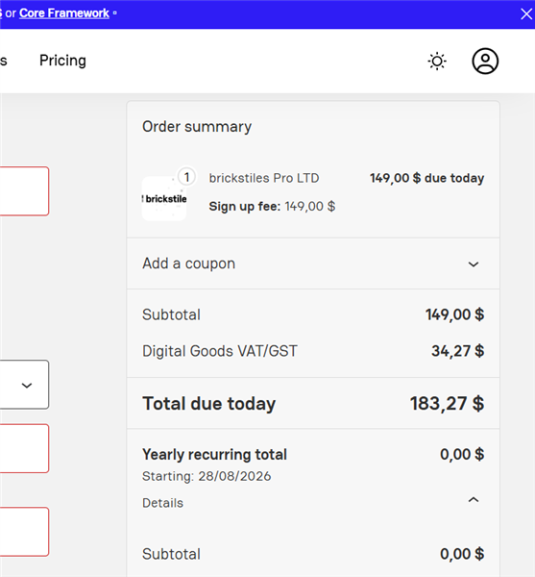Viewport: 535px width, 577px height.
Task: Click the bottom red-outlined input field
Action: (x=24, y=532)
